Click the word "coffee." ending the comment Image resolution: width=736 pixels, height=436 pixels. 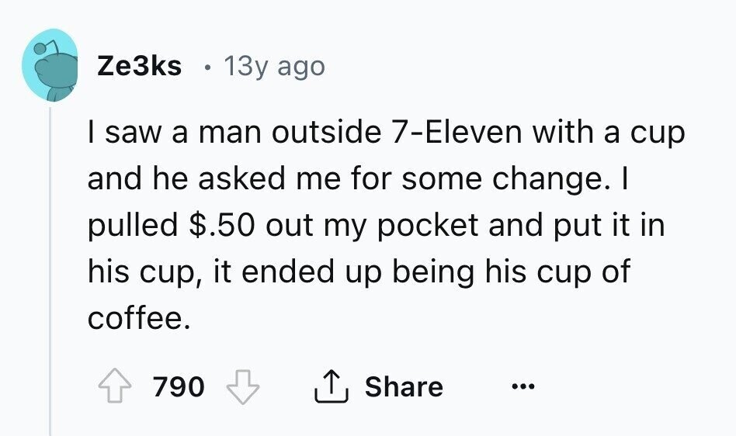click(x=138, y=317)
